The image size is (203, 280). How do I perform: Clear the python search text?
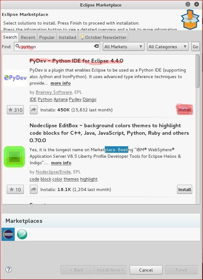(96, 46)
